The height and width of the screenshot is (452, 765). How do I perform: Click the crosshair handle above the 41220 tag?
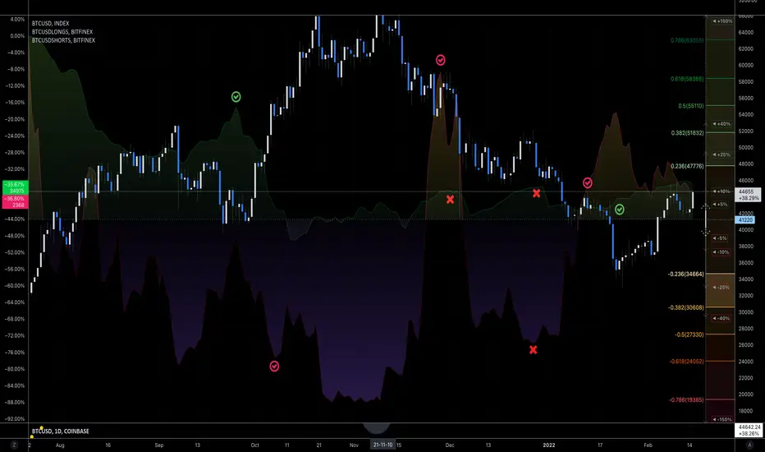pyautogui.click(x=705, y=207)
